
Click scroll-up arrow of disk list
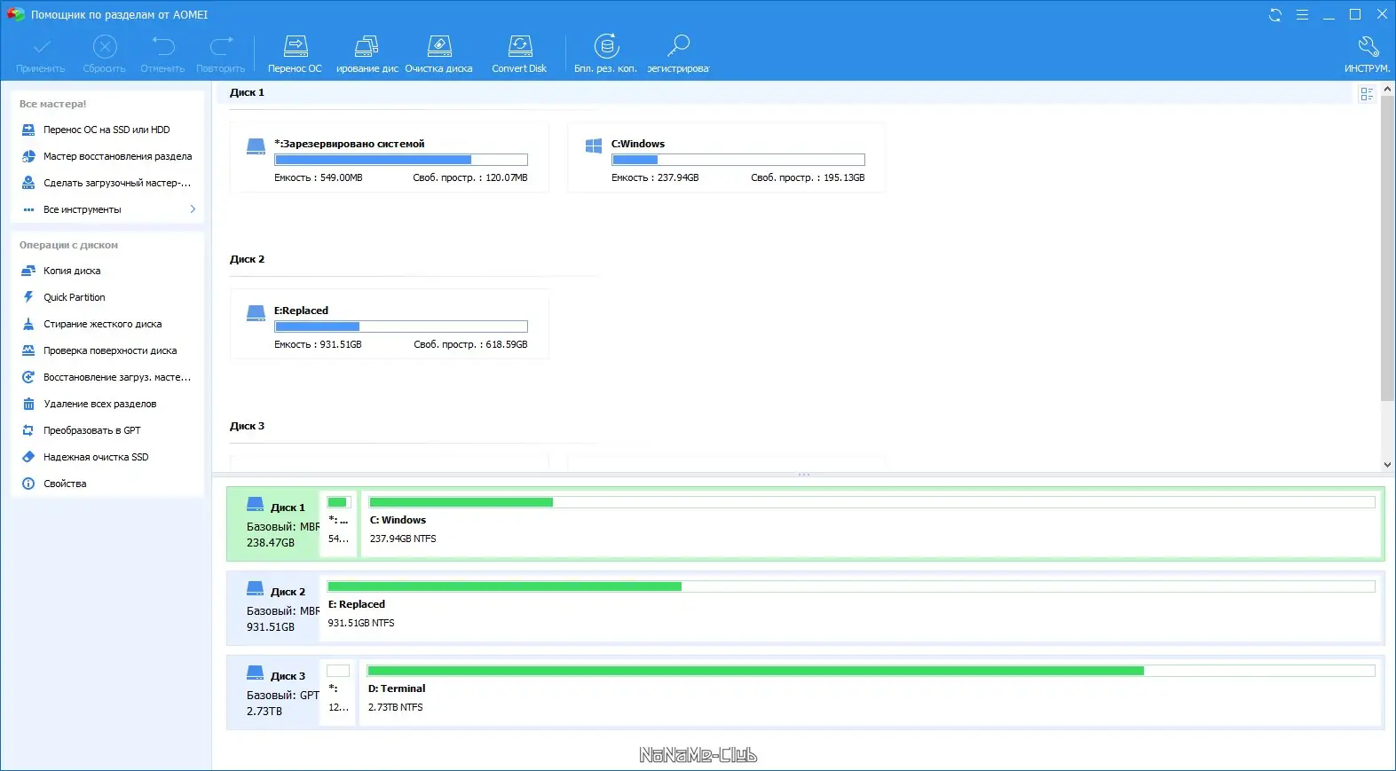(x=1387, y=89)
